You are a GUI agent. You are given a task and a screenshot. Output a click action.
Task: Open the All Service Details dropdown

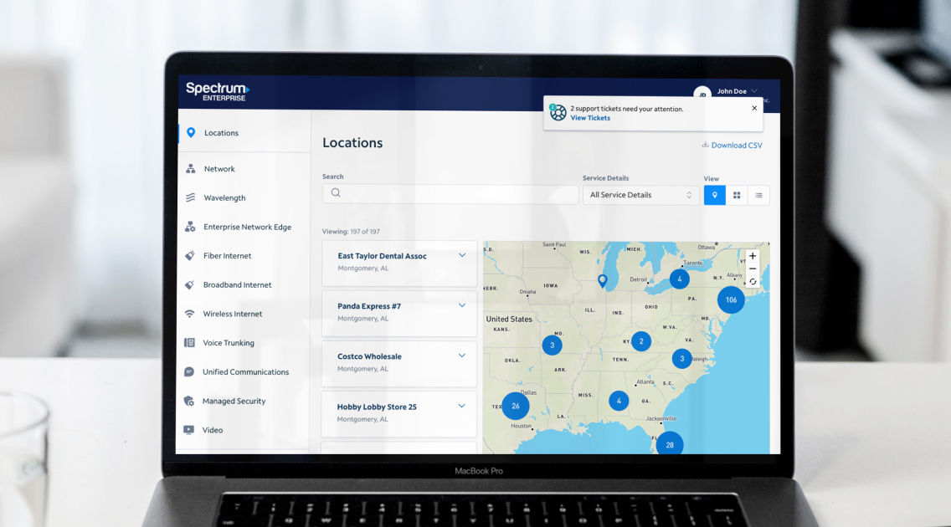click(640, 195)
